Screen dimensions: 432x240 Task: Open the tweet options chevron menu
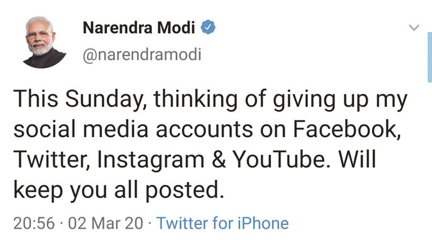[x=414, y=27]
